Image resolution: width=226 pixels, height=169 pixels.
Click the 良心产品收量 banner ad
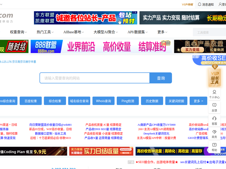[200, 46]
